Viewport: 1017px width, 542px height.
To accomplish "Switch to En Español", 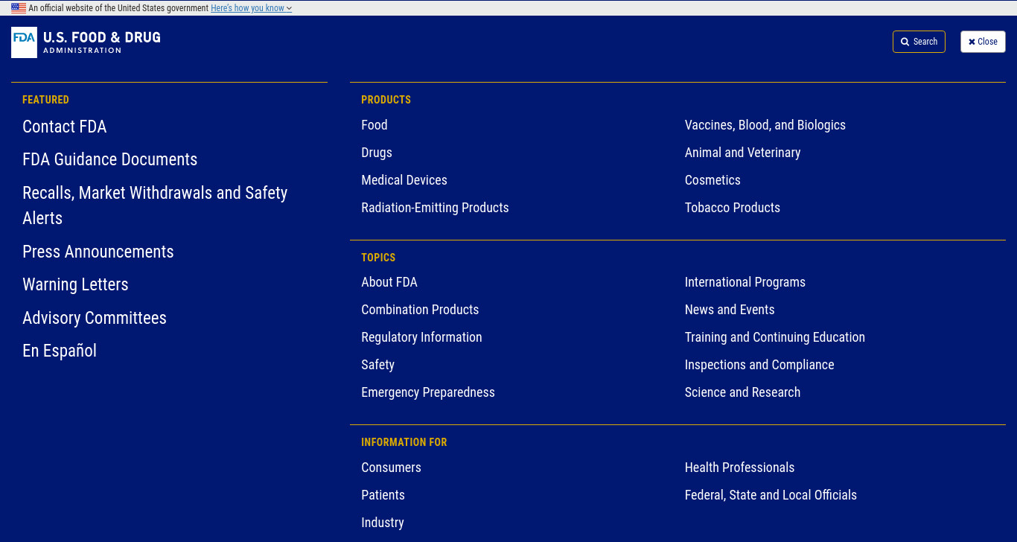I will pyautogui.click(x=60, y=351).
